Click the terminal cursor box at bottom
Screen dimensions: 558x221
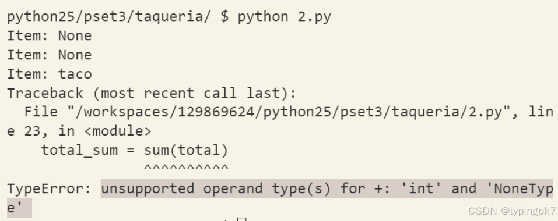coord(242,219)
